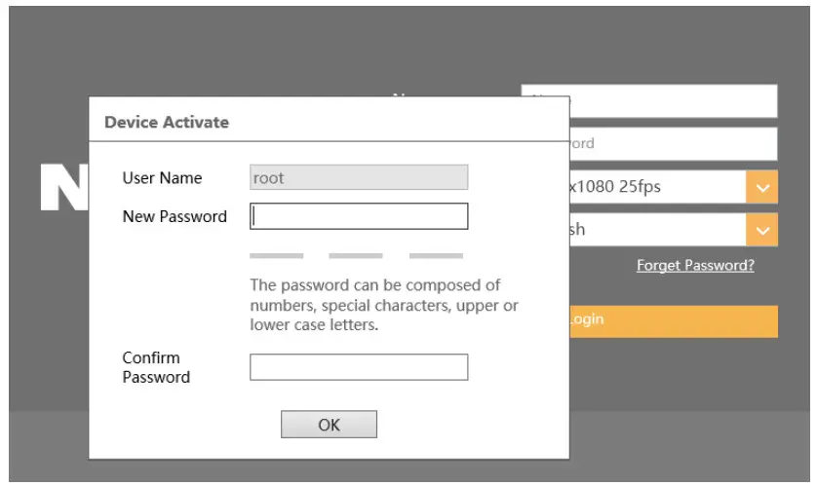Click the last password strength bar

pos(436,256)
